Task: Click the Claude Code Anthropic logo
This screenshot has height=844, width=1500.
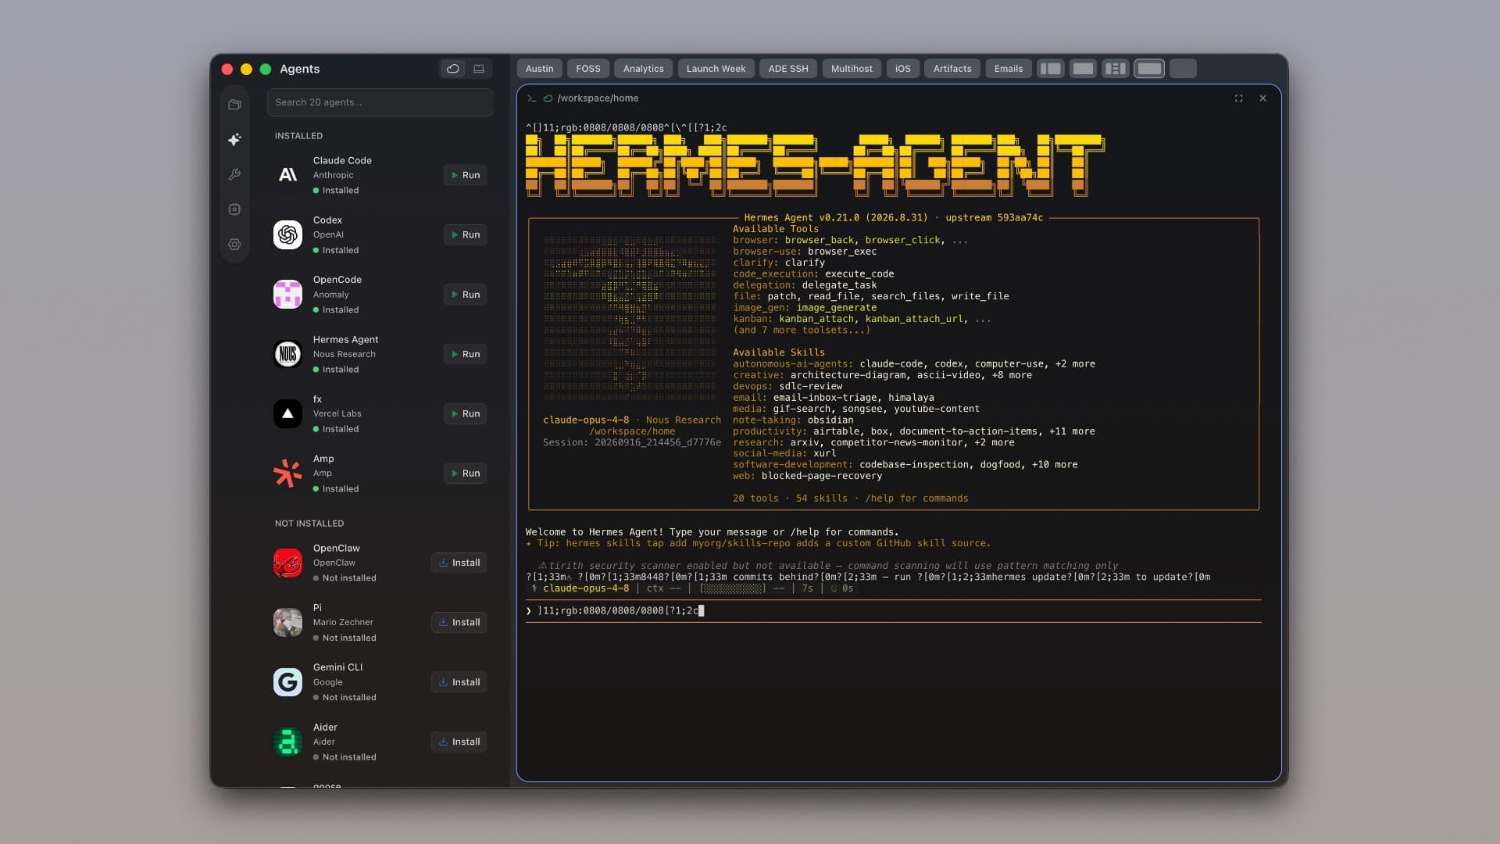Action: 287,175
